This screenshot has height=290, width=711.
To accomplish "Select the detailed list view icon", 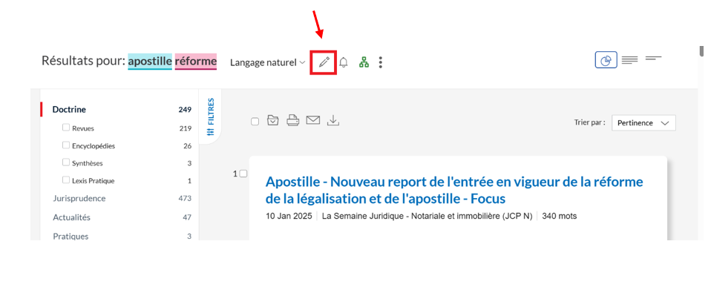I will pyautogui.click(x=630, y=60).
